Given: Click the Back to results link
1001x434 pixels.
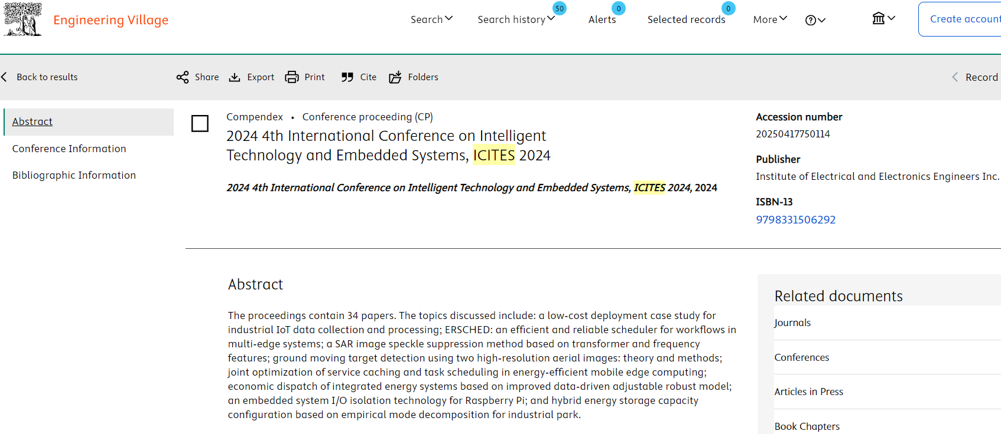Looking at the screenshot, I should point(47,77).
